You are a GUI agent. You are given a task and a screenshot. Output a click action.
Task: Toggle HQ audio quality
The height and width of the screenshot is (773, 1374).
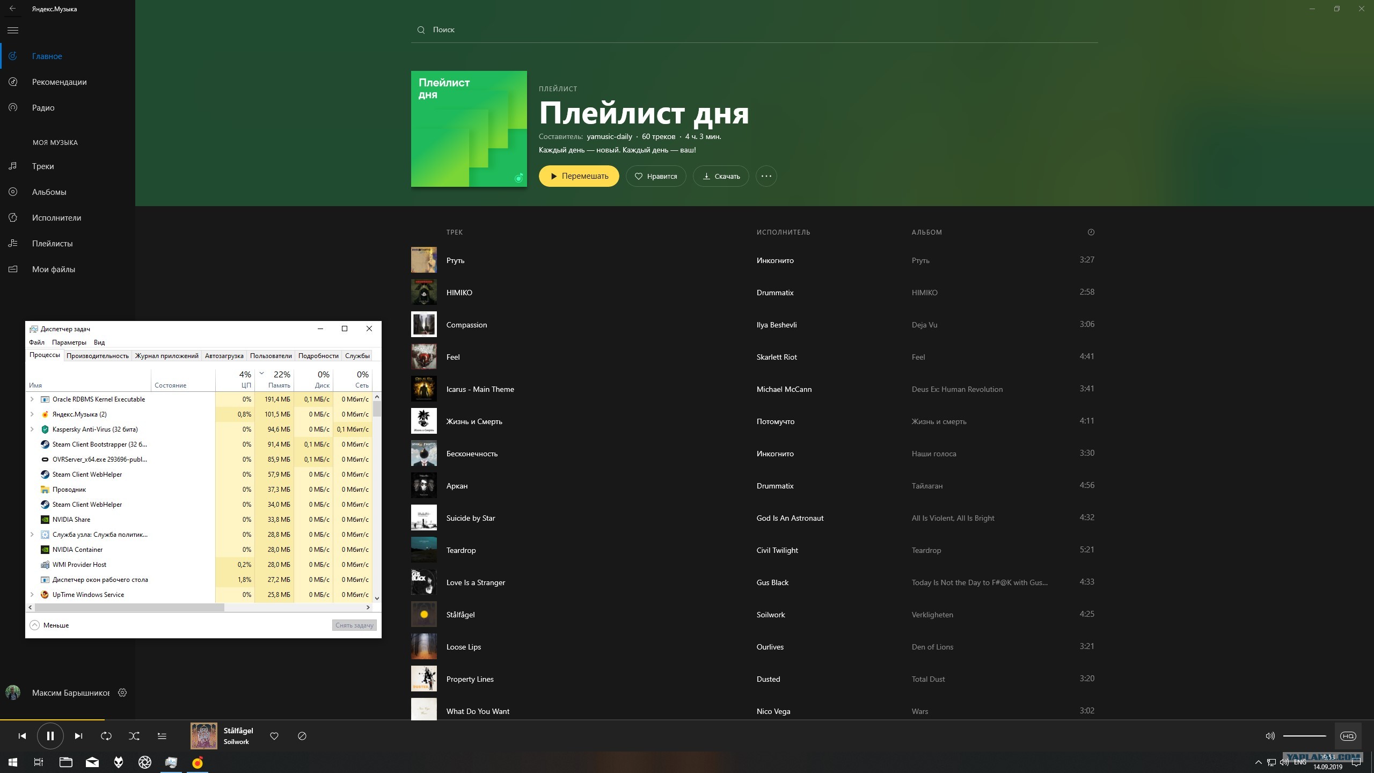point(1348,736)
